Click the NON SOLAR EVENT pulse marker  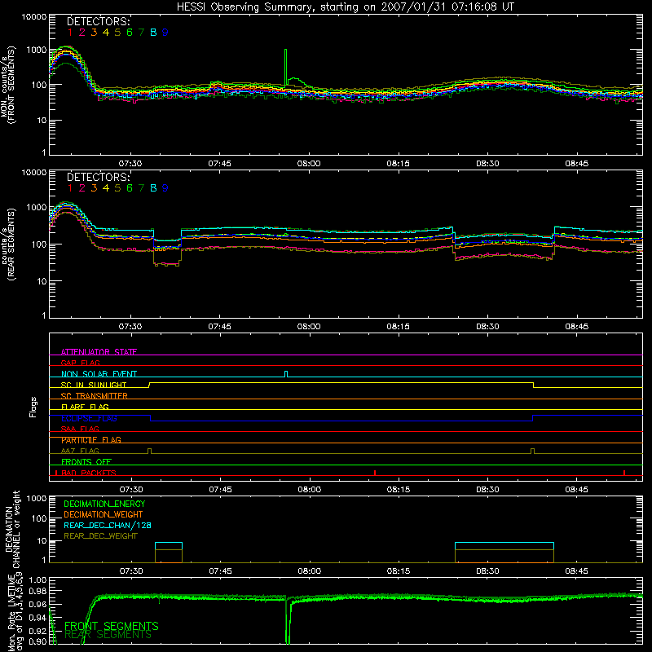pyautogui.click(x=286, y=374)
